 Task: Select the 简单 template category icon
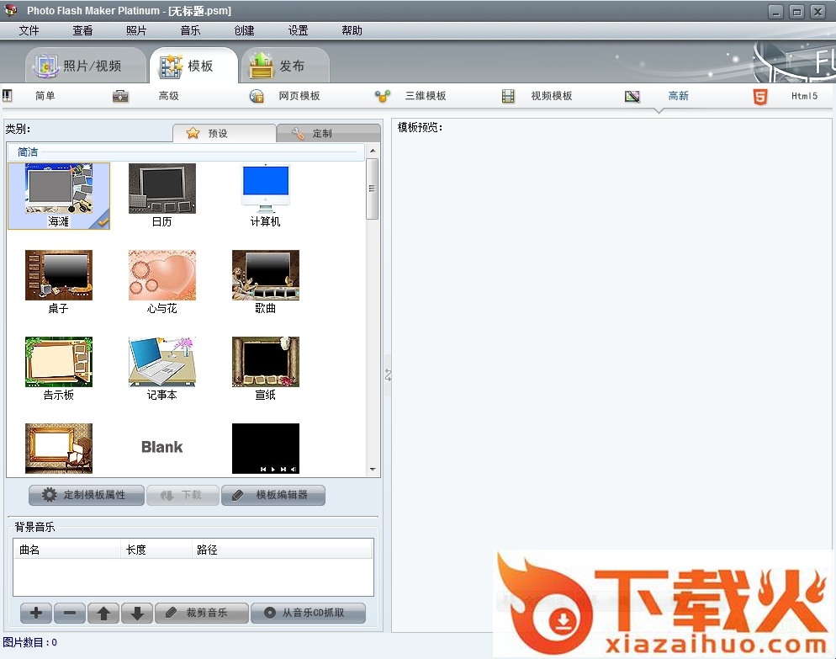point(8,96)
